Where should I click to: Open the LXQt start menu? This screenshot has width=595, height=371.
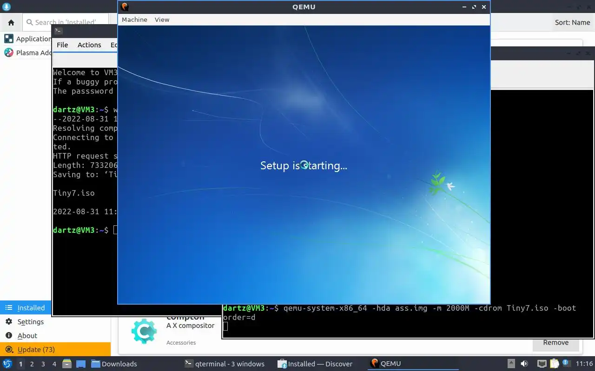(7, 364)
